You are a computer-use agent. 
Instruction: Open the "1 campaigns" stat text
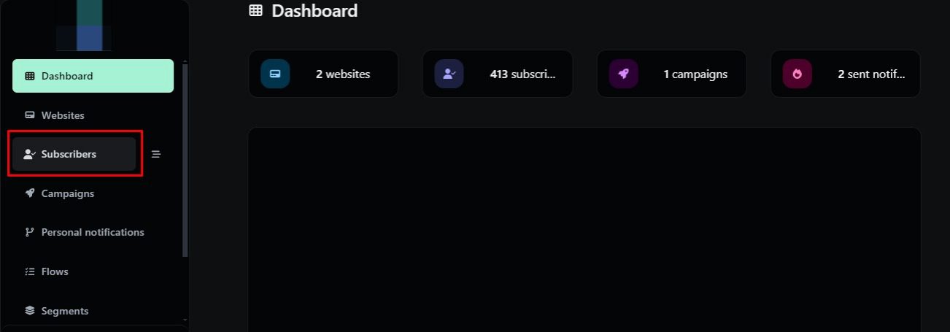(x=695, y=74)
